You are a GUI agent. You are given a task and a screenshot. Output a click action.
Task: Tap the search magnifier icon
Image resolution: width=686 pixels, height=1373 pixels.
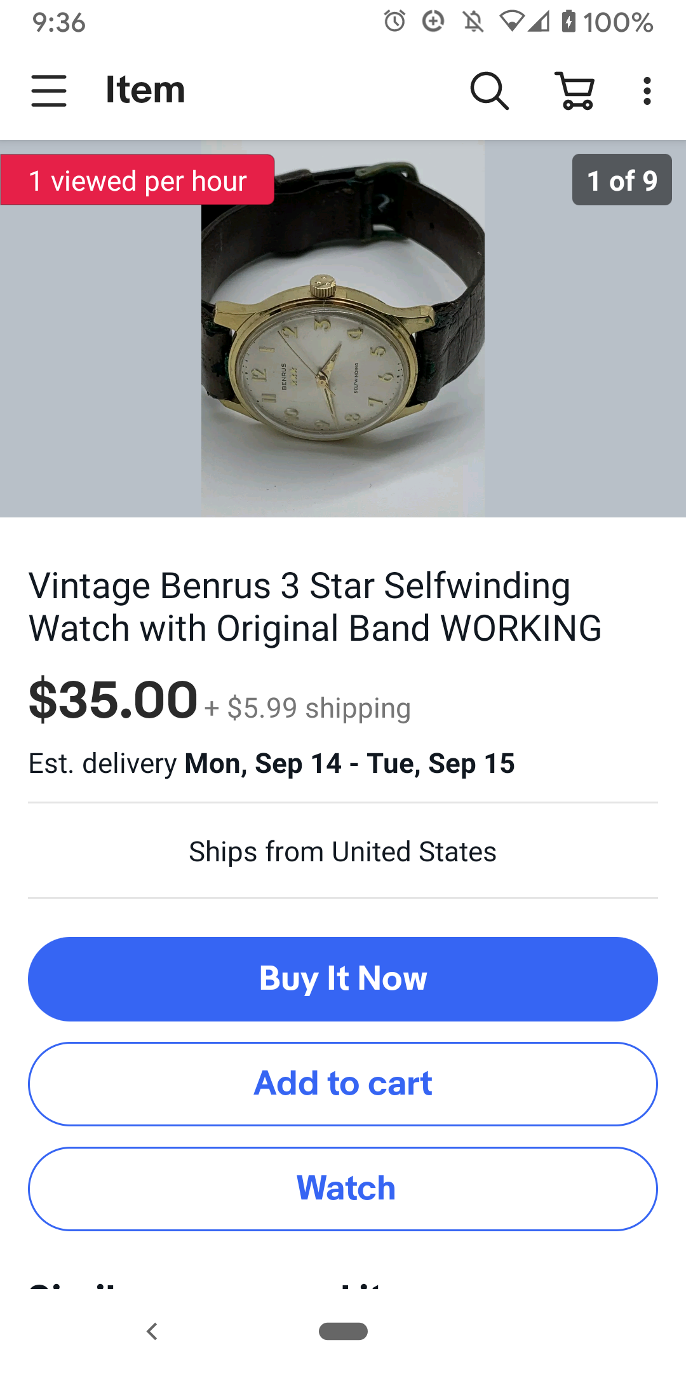pos(489,90)
